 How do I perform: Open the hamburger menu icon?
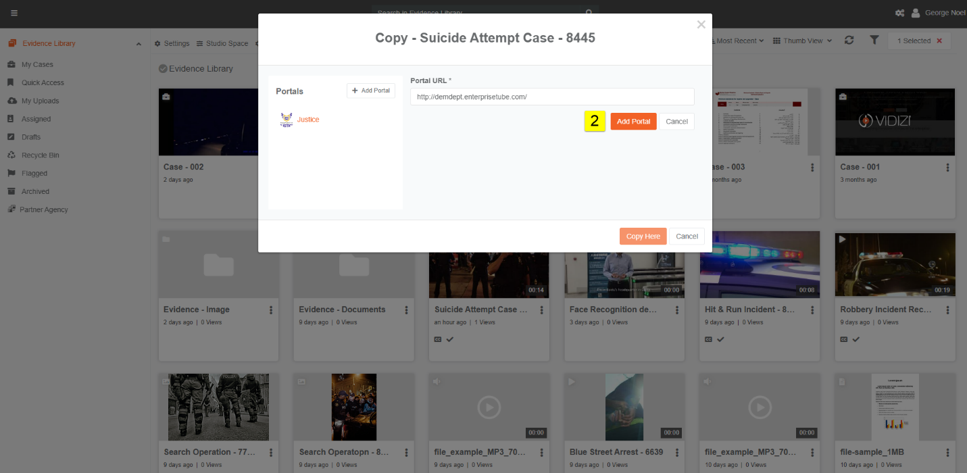click(x=14, y=13)
